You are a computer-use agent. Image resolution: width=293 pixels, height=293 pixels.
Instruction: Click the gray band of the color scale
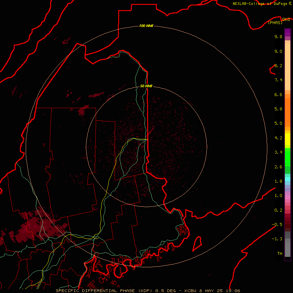coord(287,244)
